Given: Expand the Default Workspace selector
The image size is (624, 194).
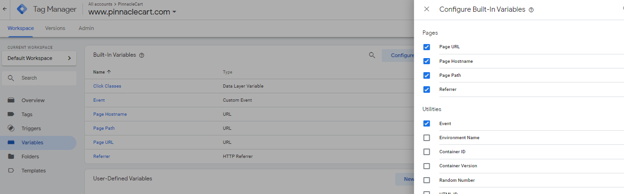Looking at the screenshot, I should tap(39, 58).
